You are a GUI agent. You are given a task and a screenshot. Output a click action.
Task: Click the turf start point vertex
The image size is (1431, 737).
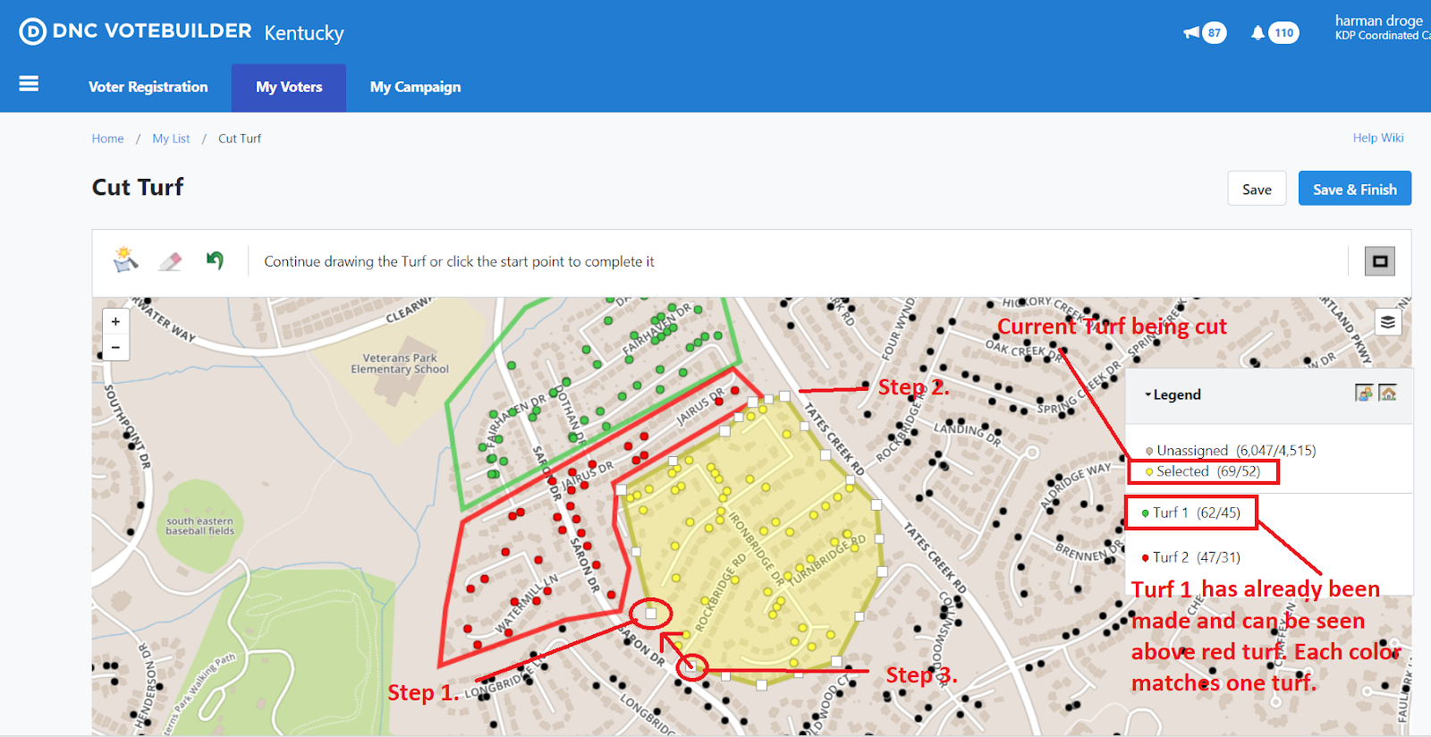pos(651,614)
